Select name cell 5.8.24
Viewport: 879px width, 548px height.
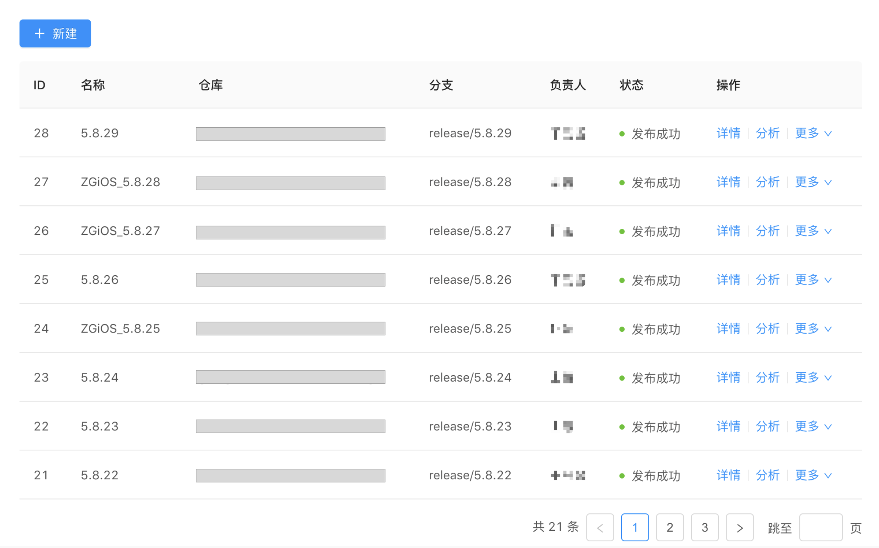[x=100, y=377]
